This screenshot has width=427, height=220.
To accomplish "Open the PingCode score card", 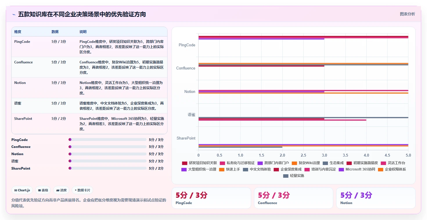I will point(211,198).
